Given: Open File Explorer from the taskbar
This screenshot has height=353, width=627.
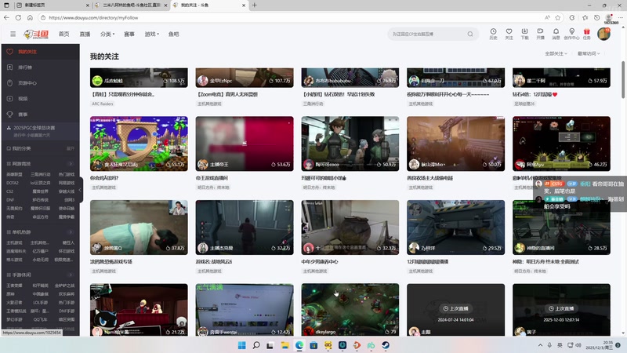Looking at the screenshot, I should pyautogui.click(x=285, y=345).
